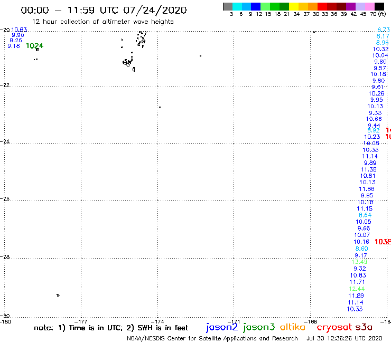
Task: Click the longitude axis label -168
Action: pos(311,321)
